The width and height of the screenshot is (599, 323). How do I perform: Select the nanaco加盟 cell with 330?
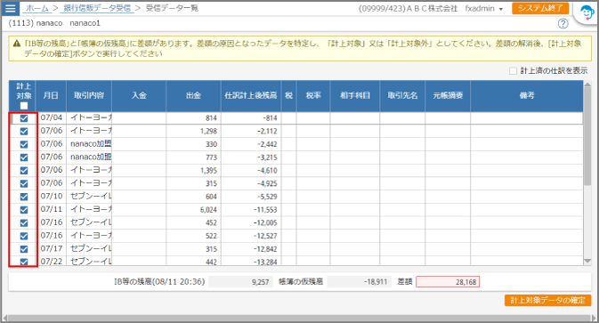[89, 144]
